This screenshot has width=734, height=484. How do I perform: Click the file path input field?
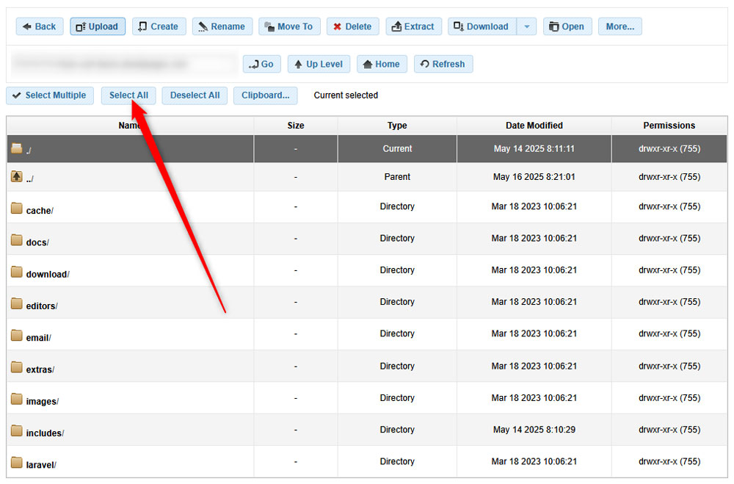(x=121, y=63)
